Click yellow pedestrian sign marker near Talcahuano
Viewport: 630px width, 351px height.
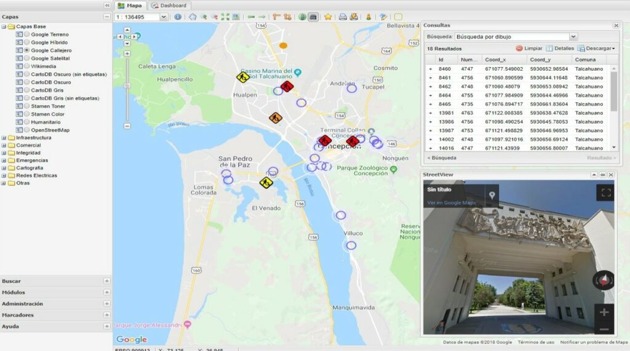[242, 77]
